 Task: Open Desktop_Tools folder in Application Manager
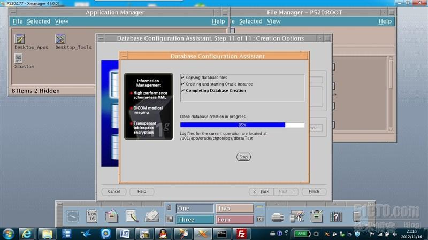(60, 39)
